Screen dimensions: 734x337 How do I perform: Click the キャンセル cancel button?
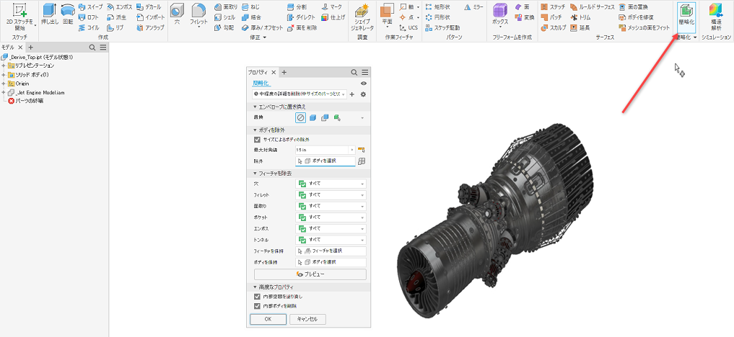click(307, 319)
